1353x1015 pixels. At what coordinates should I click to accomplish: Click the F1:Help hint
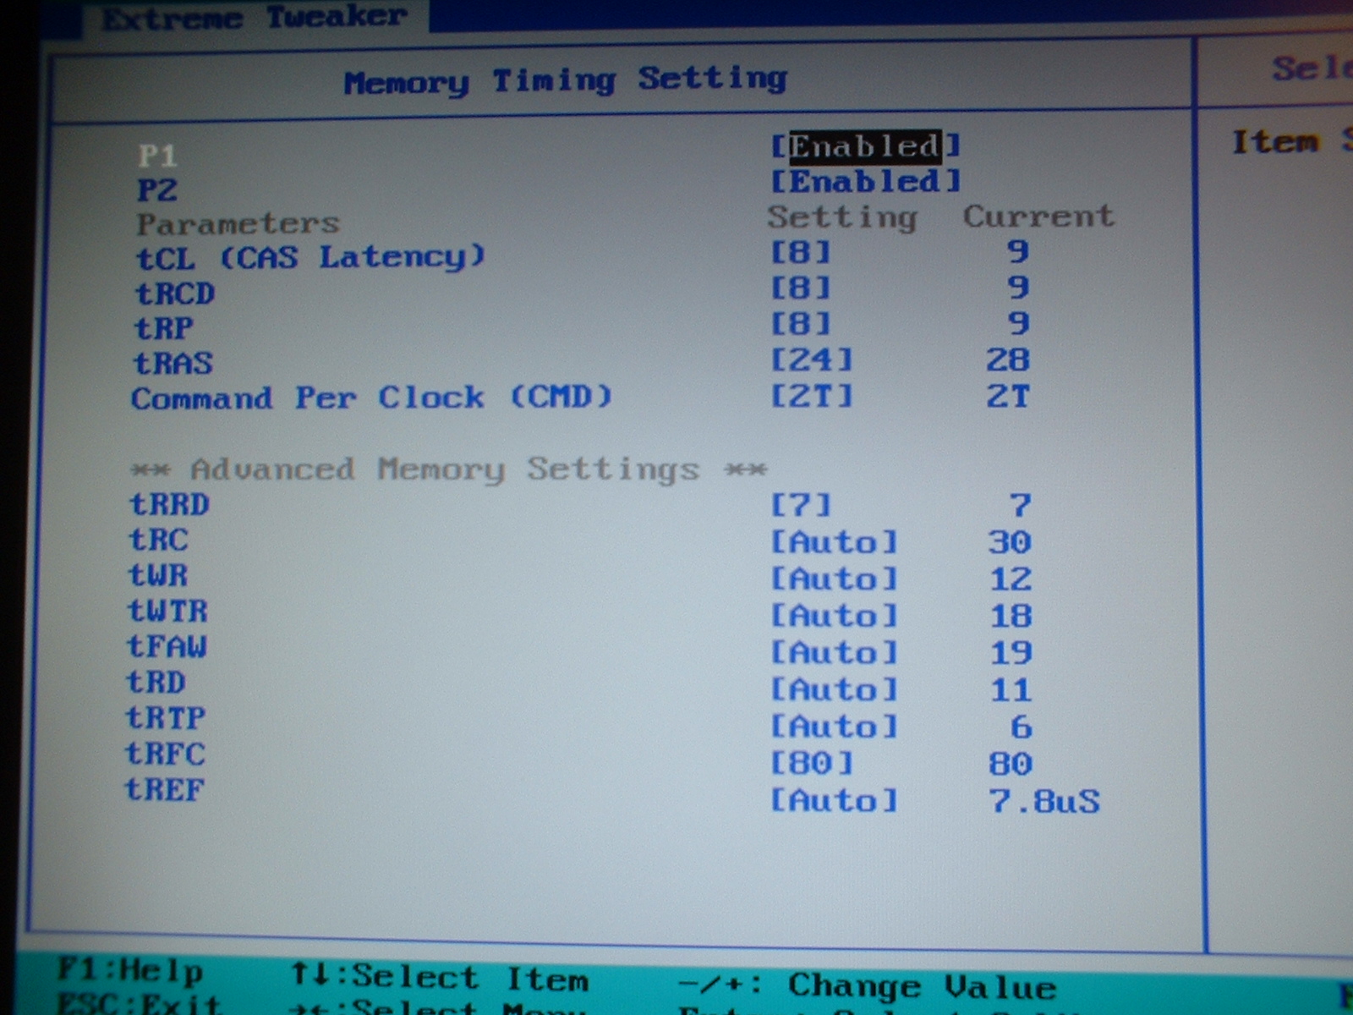click(x=130, y=970)
